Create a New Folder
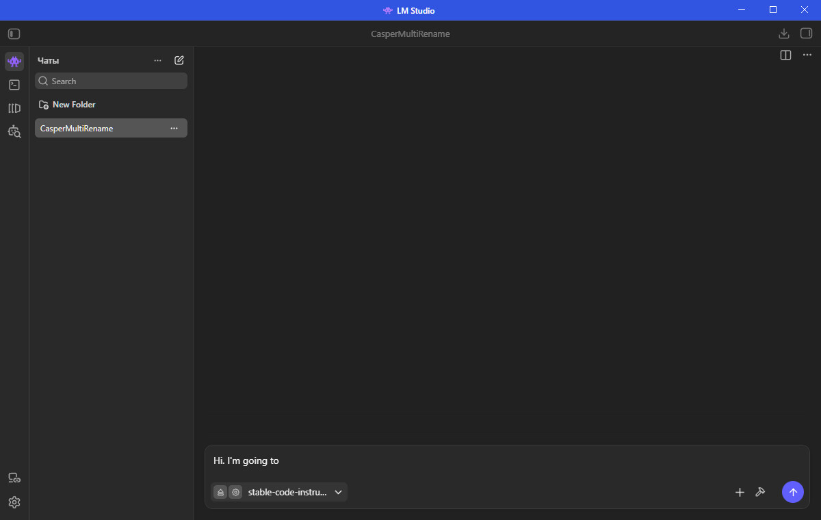This screenshot has width=821, height=520. [67, 105]
